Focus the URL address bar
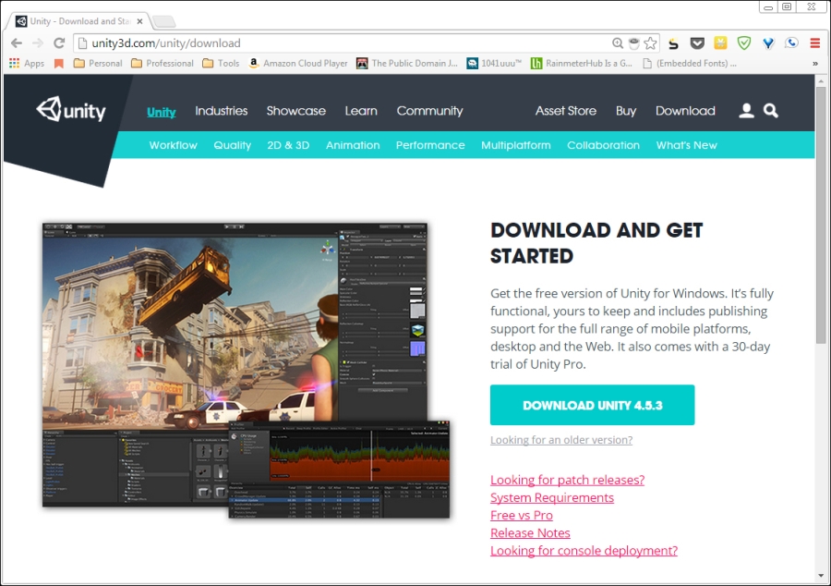The image size is (831, 586). [342, 43]
